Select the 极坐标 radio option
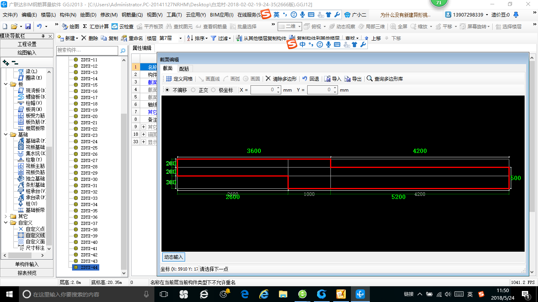538x302 pixels. pyautogui.click(x=213, y=90)
